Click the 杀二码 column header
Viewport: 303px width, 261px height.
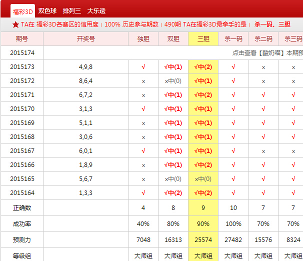tap(263, 39)
